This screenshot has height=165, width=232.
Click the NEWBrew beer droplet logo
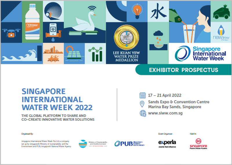point(221,33)
